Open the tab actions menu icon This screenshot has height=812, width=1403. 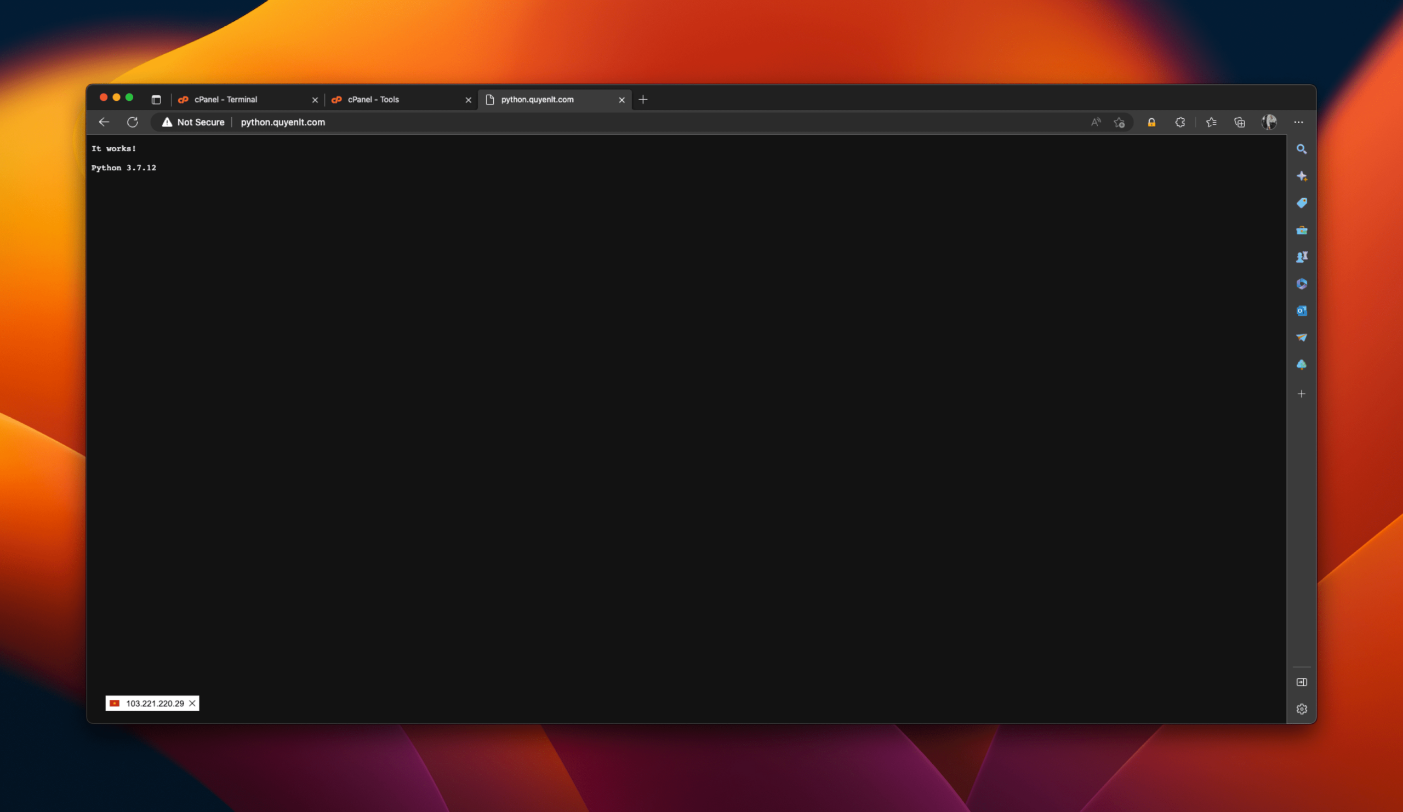(x=156, y=100)
